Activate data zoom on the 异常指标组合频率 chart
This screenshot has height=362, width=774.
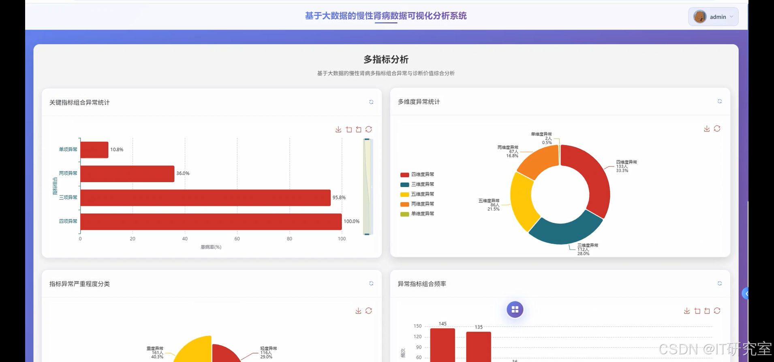coord(697,311)
